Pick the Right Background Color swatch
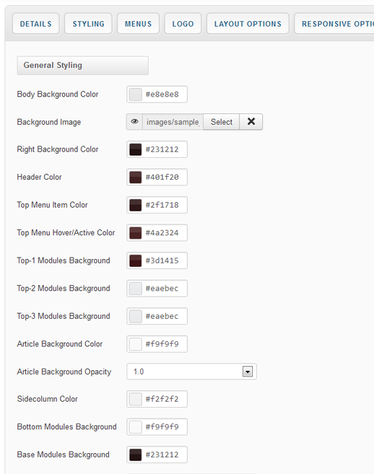The width and height of the screenshot is (374, 474). tap(136, 149)
